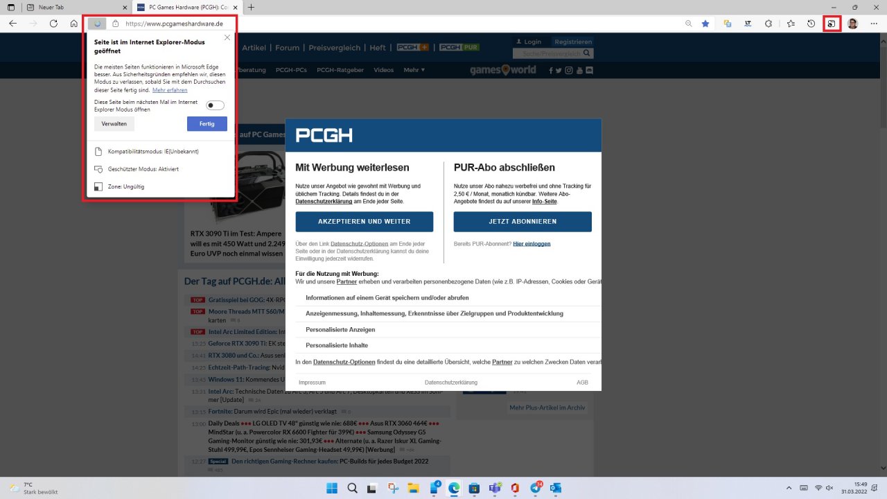Expand 'Informationen auf einem Gerät speichern' row
The image size is (887, 499).
[x=448, y=297]
